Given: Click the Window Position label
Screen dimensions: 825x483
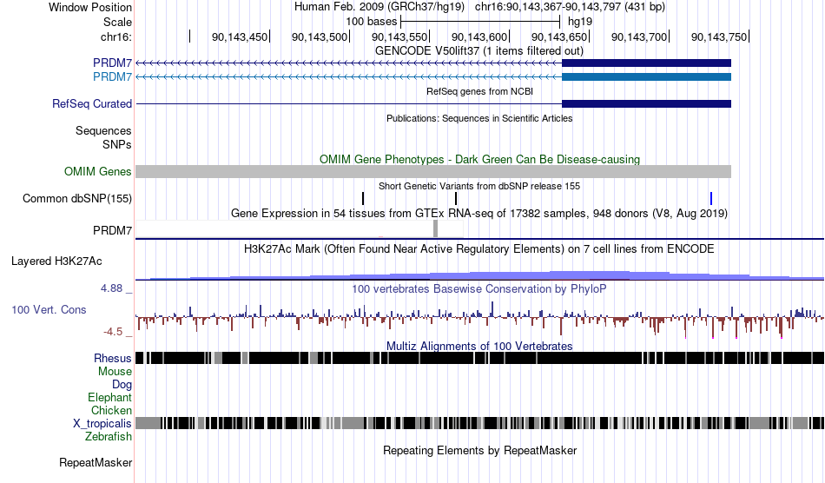Looking at the screenshot, I should pos(90,7).
